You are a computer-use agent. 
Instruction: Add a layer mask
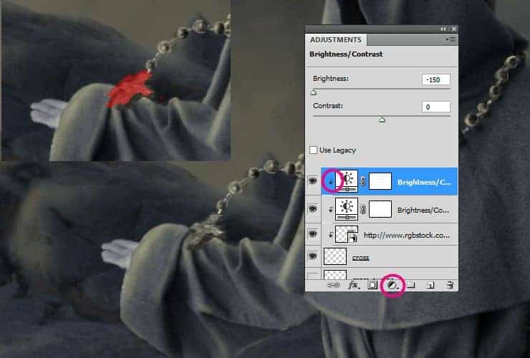(372, 285)
